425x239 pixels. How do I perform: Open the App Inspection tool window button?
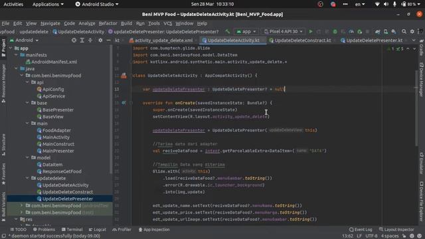(154, 230)
